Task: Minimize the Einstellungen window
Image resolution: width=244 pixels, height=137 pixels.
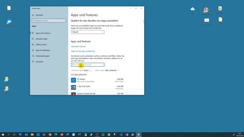Action: click(x=130, y=8)
